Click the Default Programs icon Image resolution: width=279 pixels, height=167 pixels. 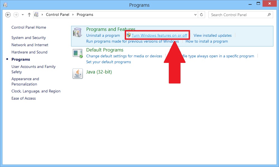pos(78,53)
